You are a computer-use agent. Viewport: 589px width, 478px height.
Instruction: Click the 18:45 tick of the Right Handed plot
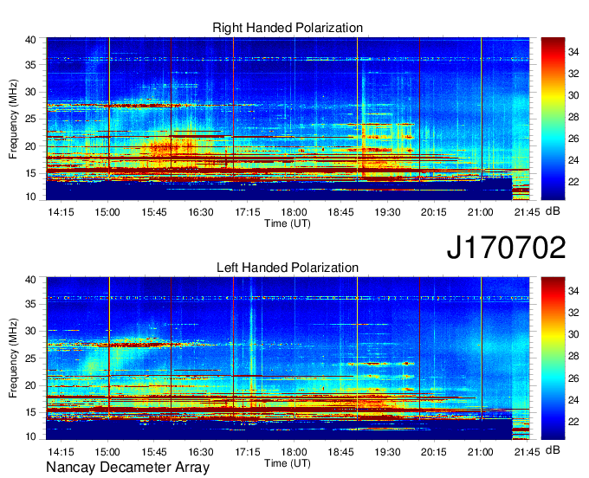tap(340, 212)
